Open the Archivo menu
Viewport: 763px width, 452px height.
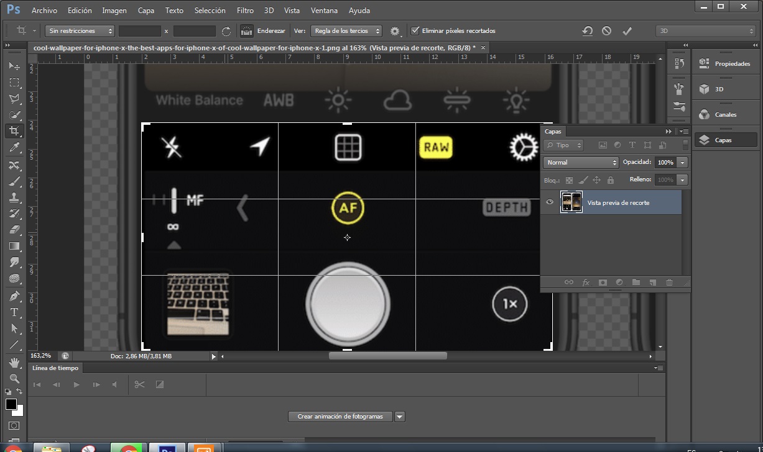[x=44, y=11]
